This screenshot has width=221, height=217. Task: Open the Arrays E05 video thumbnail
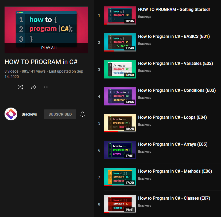120,150
